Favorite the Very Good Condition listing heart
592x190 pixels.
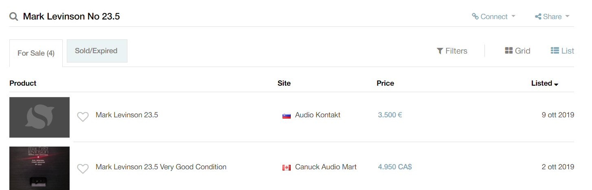pos(83,169)
